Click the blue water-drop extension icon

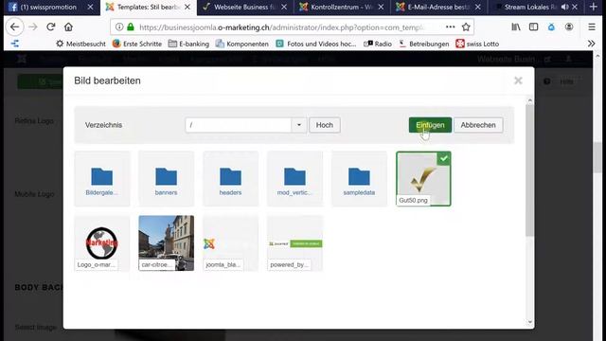(x=551, y=27)
